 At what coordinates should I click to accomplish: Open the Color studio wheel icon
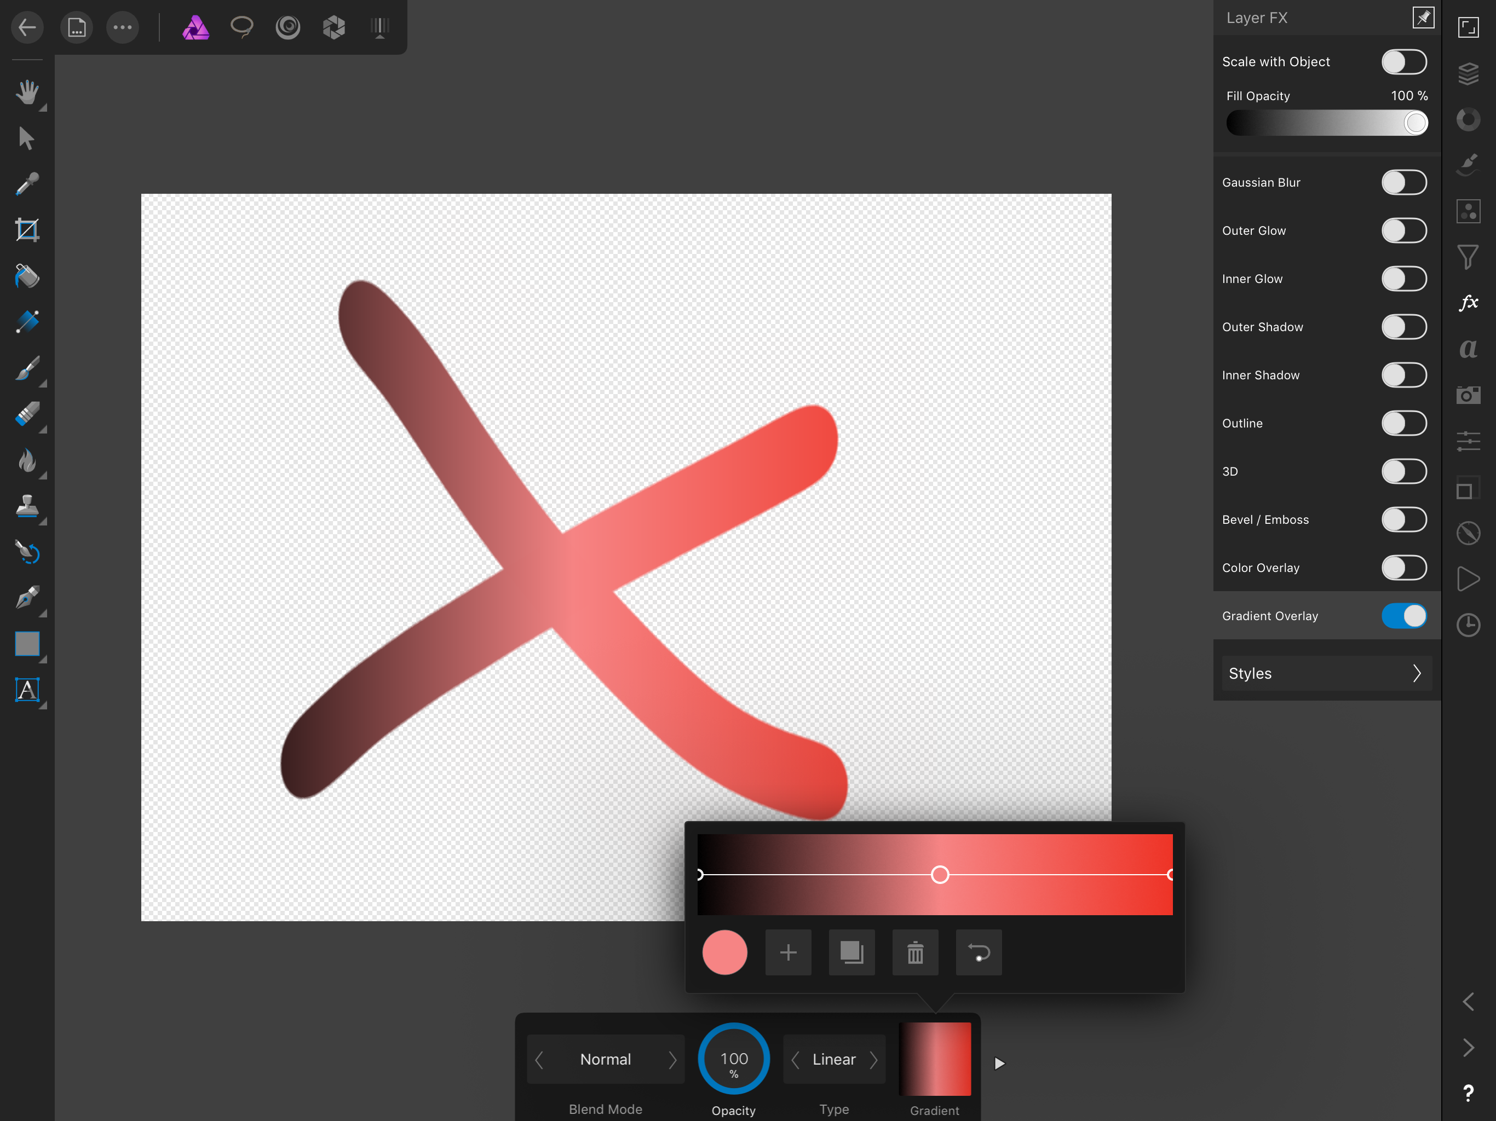click(1468, 120)
